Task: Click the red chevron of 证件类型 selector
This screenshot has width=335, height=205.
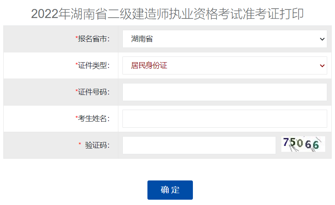Action: (322, 66)
